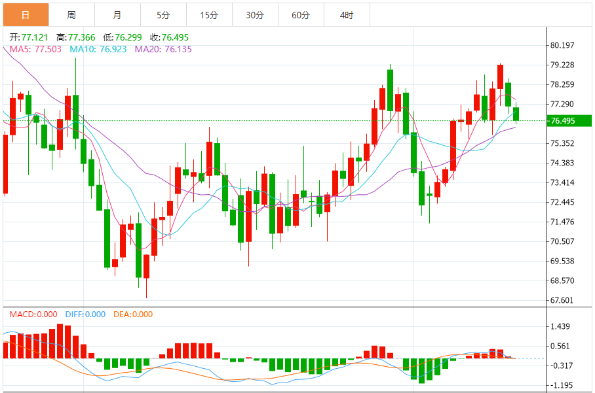595x393 pixels.
Task: Click the -1.195 MACD axis label
Action: tap(562, 385)
